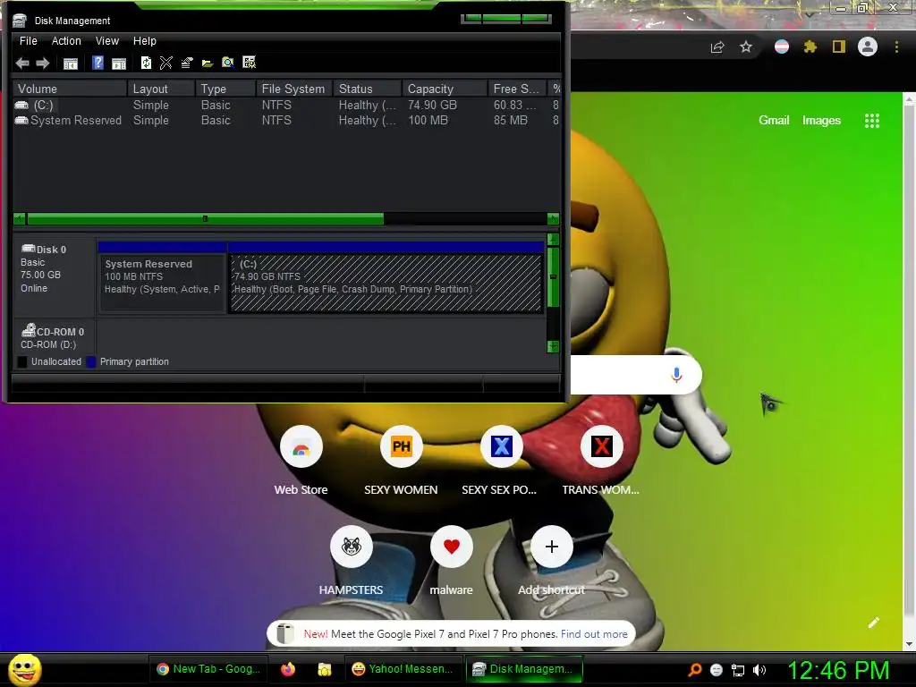Sort by the Layout column header
Image resolution: width=916 pixels, height=687 pixels.
point(161,89)
